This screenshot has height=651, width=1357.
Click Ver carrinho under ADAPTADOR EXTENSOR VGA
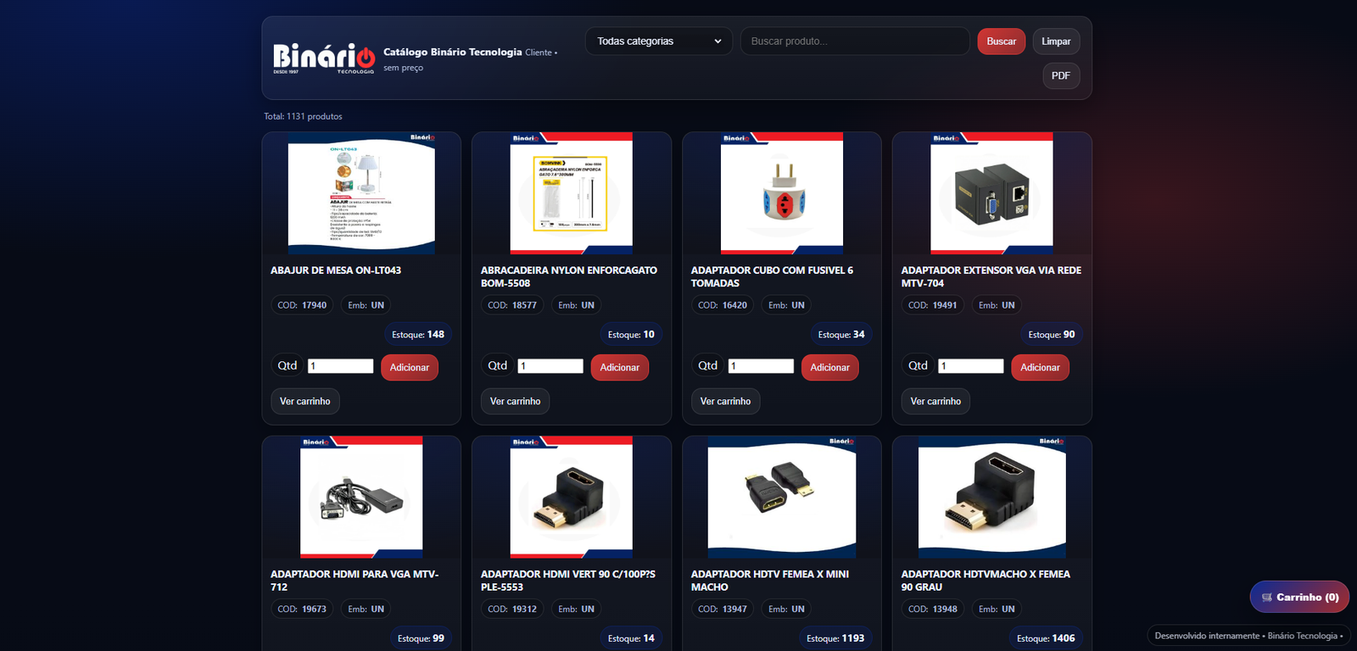936,401
